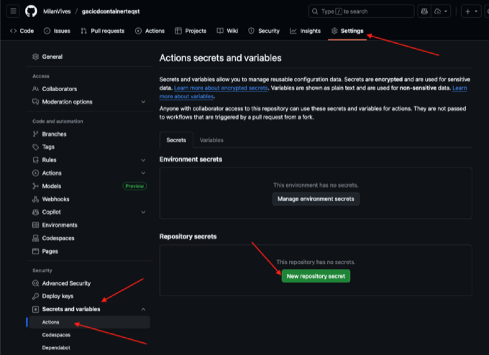Click the search input field
489x355 pixels.
pyautogui.click(x=361, y=11)
